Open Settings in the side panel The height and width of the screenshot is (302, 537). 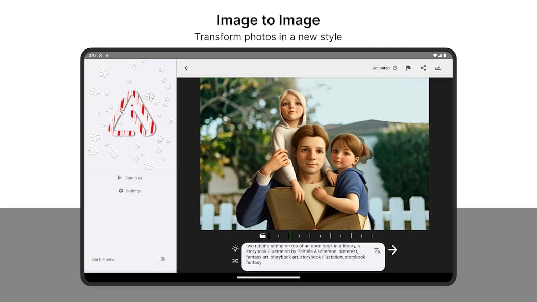point(130,191)
